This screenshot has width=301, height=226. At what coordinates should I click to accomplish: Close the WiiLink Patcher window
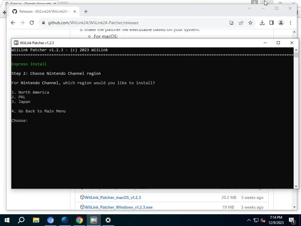pos(292,43)
